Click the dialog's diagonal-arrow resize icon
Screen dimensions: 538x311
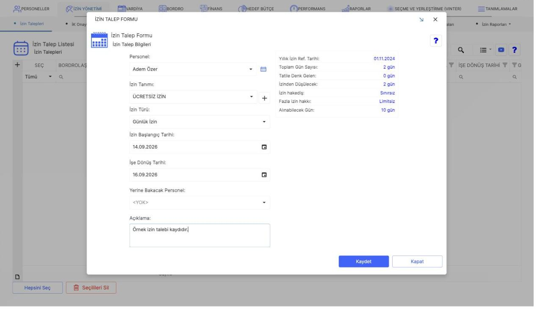[x=422, y=20]
